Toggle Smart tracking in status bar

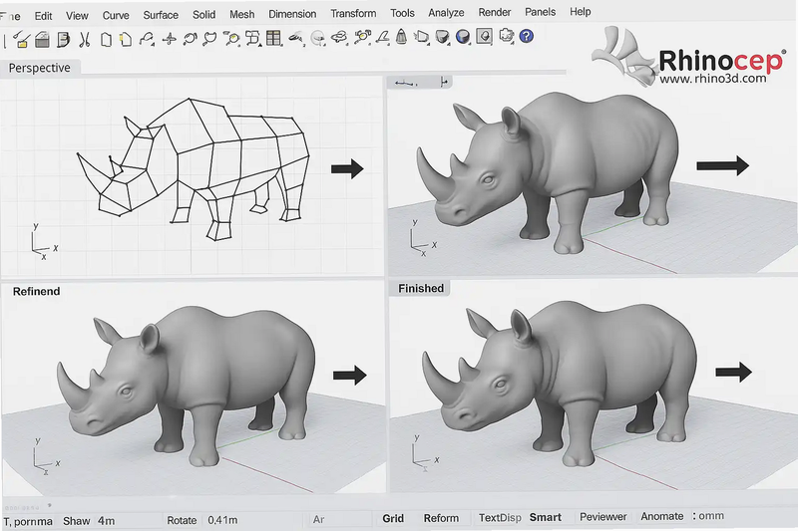click(545, 517)
